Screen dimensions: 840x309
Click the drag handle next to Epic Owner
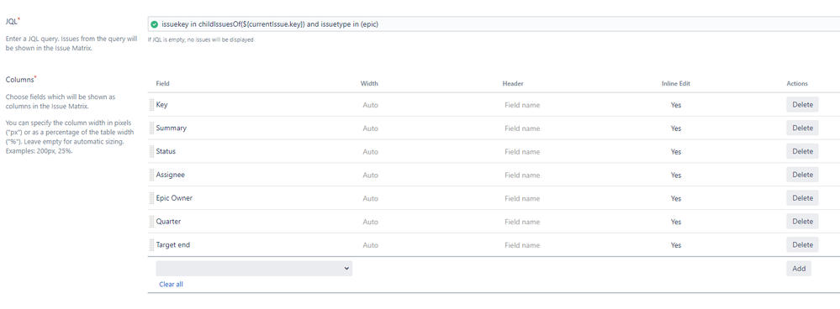[x=151, y=198]
